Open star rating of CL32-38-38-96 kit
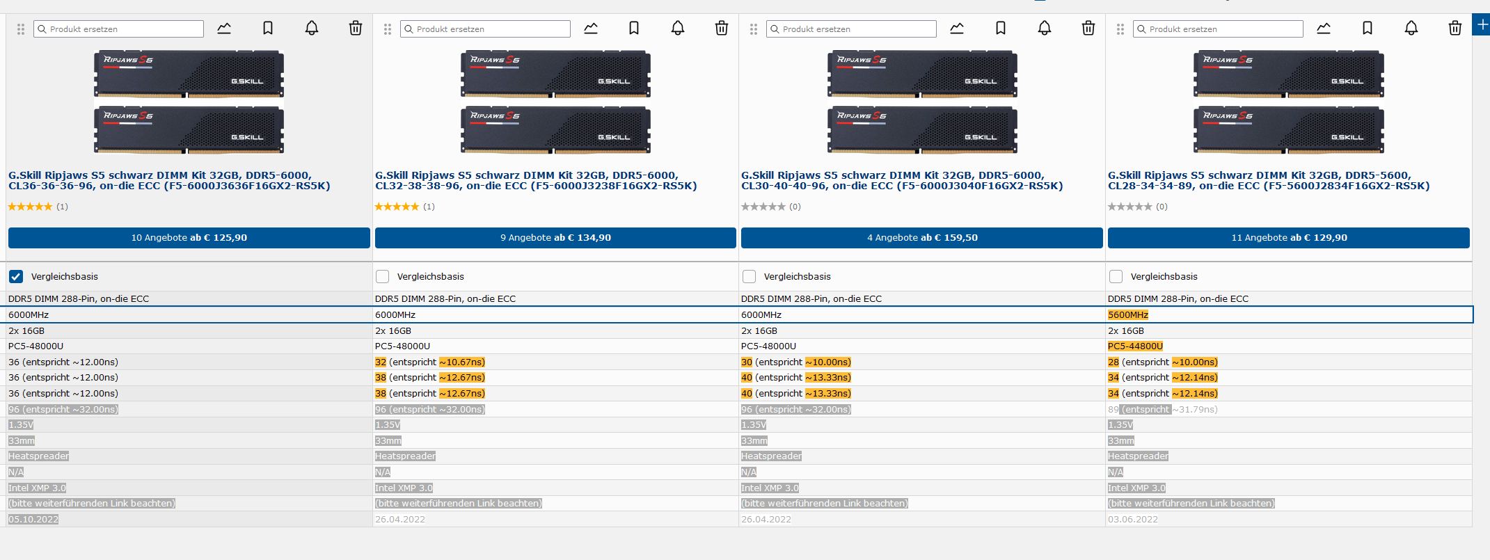 (397, 207)
